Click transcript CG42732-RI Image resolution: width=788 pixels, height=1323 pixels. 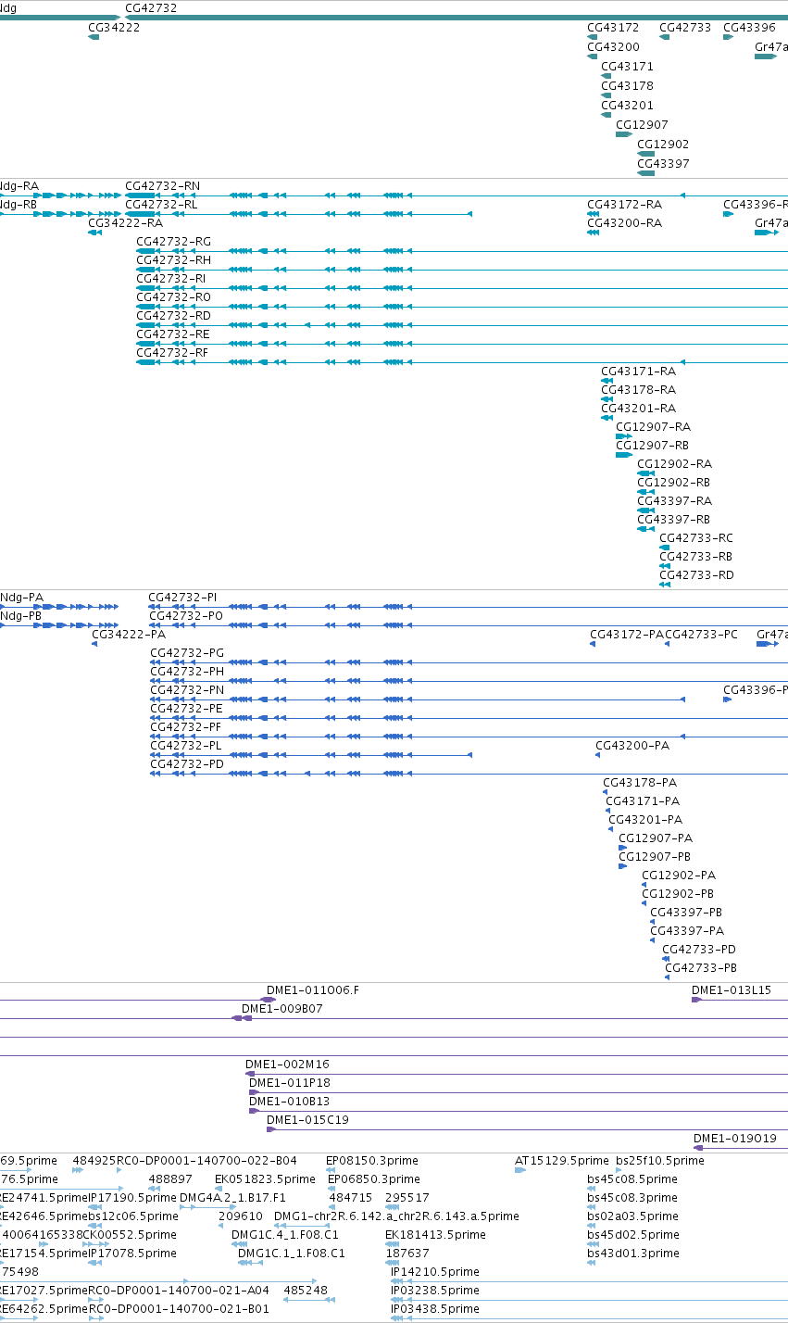pyautogui.click(x=171, y=279)
